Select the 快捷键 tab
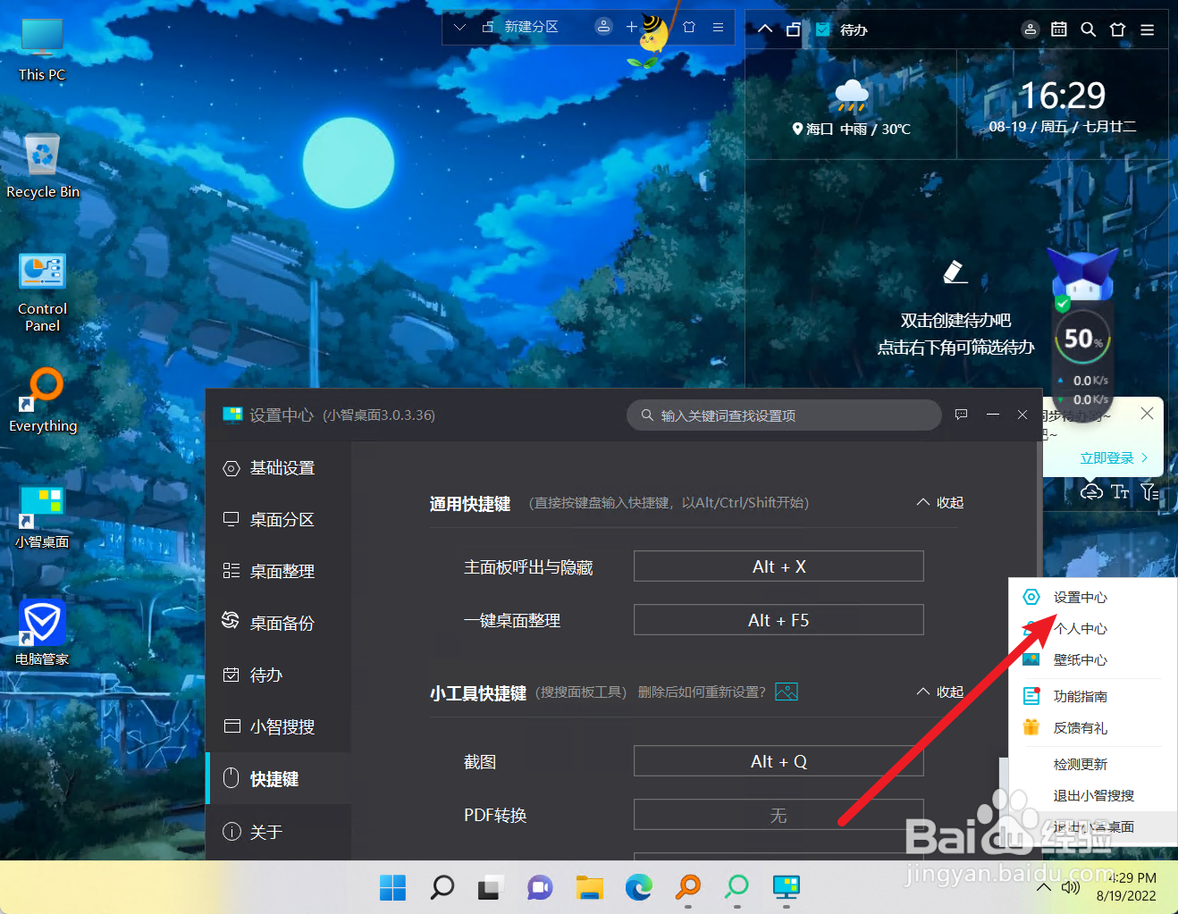This screenshot has width=1178, height=914. (279, 779)
